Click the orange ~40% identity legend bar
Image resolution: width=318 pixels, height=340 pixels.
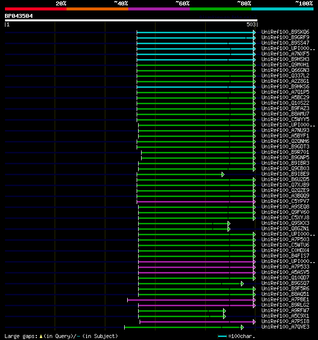(x=97, y=9)
